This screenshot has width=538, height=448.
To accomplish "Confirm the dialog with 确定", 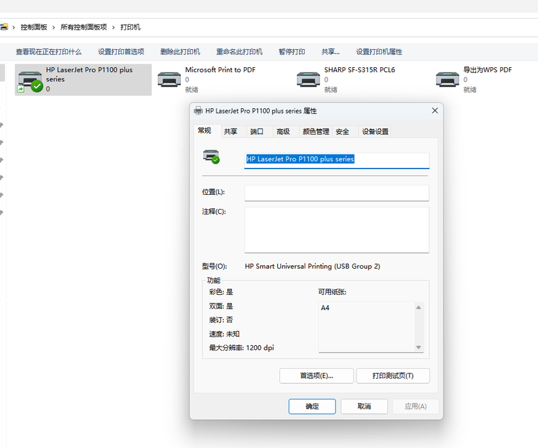I will coord(312,406).
